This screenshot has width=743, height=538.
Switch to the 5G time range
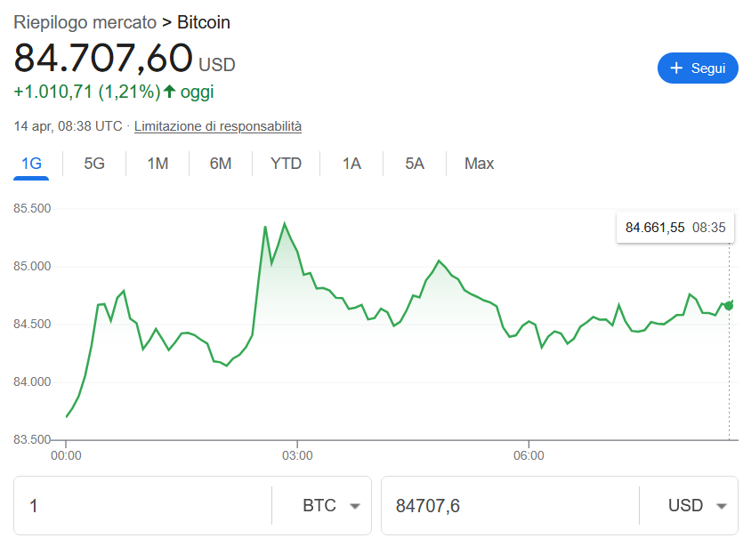(94, 164)
